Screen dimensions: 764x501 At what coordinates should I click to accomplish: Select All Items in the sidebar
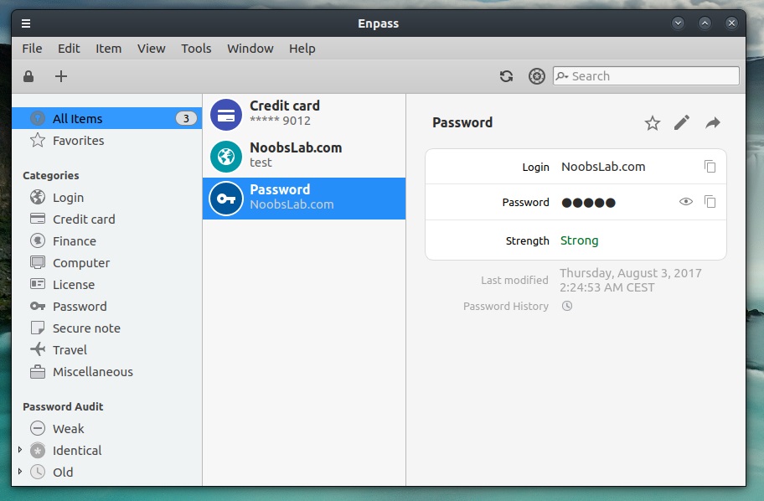click(x=106, y=118)
